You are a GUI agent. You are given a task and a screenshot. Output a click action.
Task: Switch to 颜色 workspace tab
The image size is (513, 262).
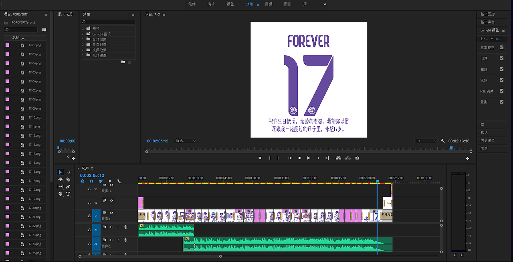coord(230,4)
